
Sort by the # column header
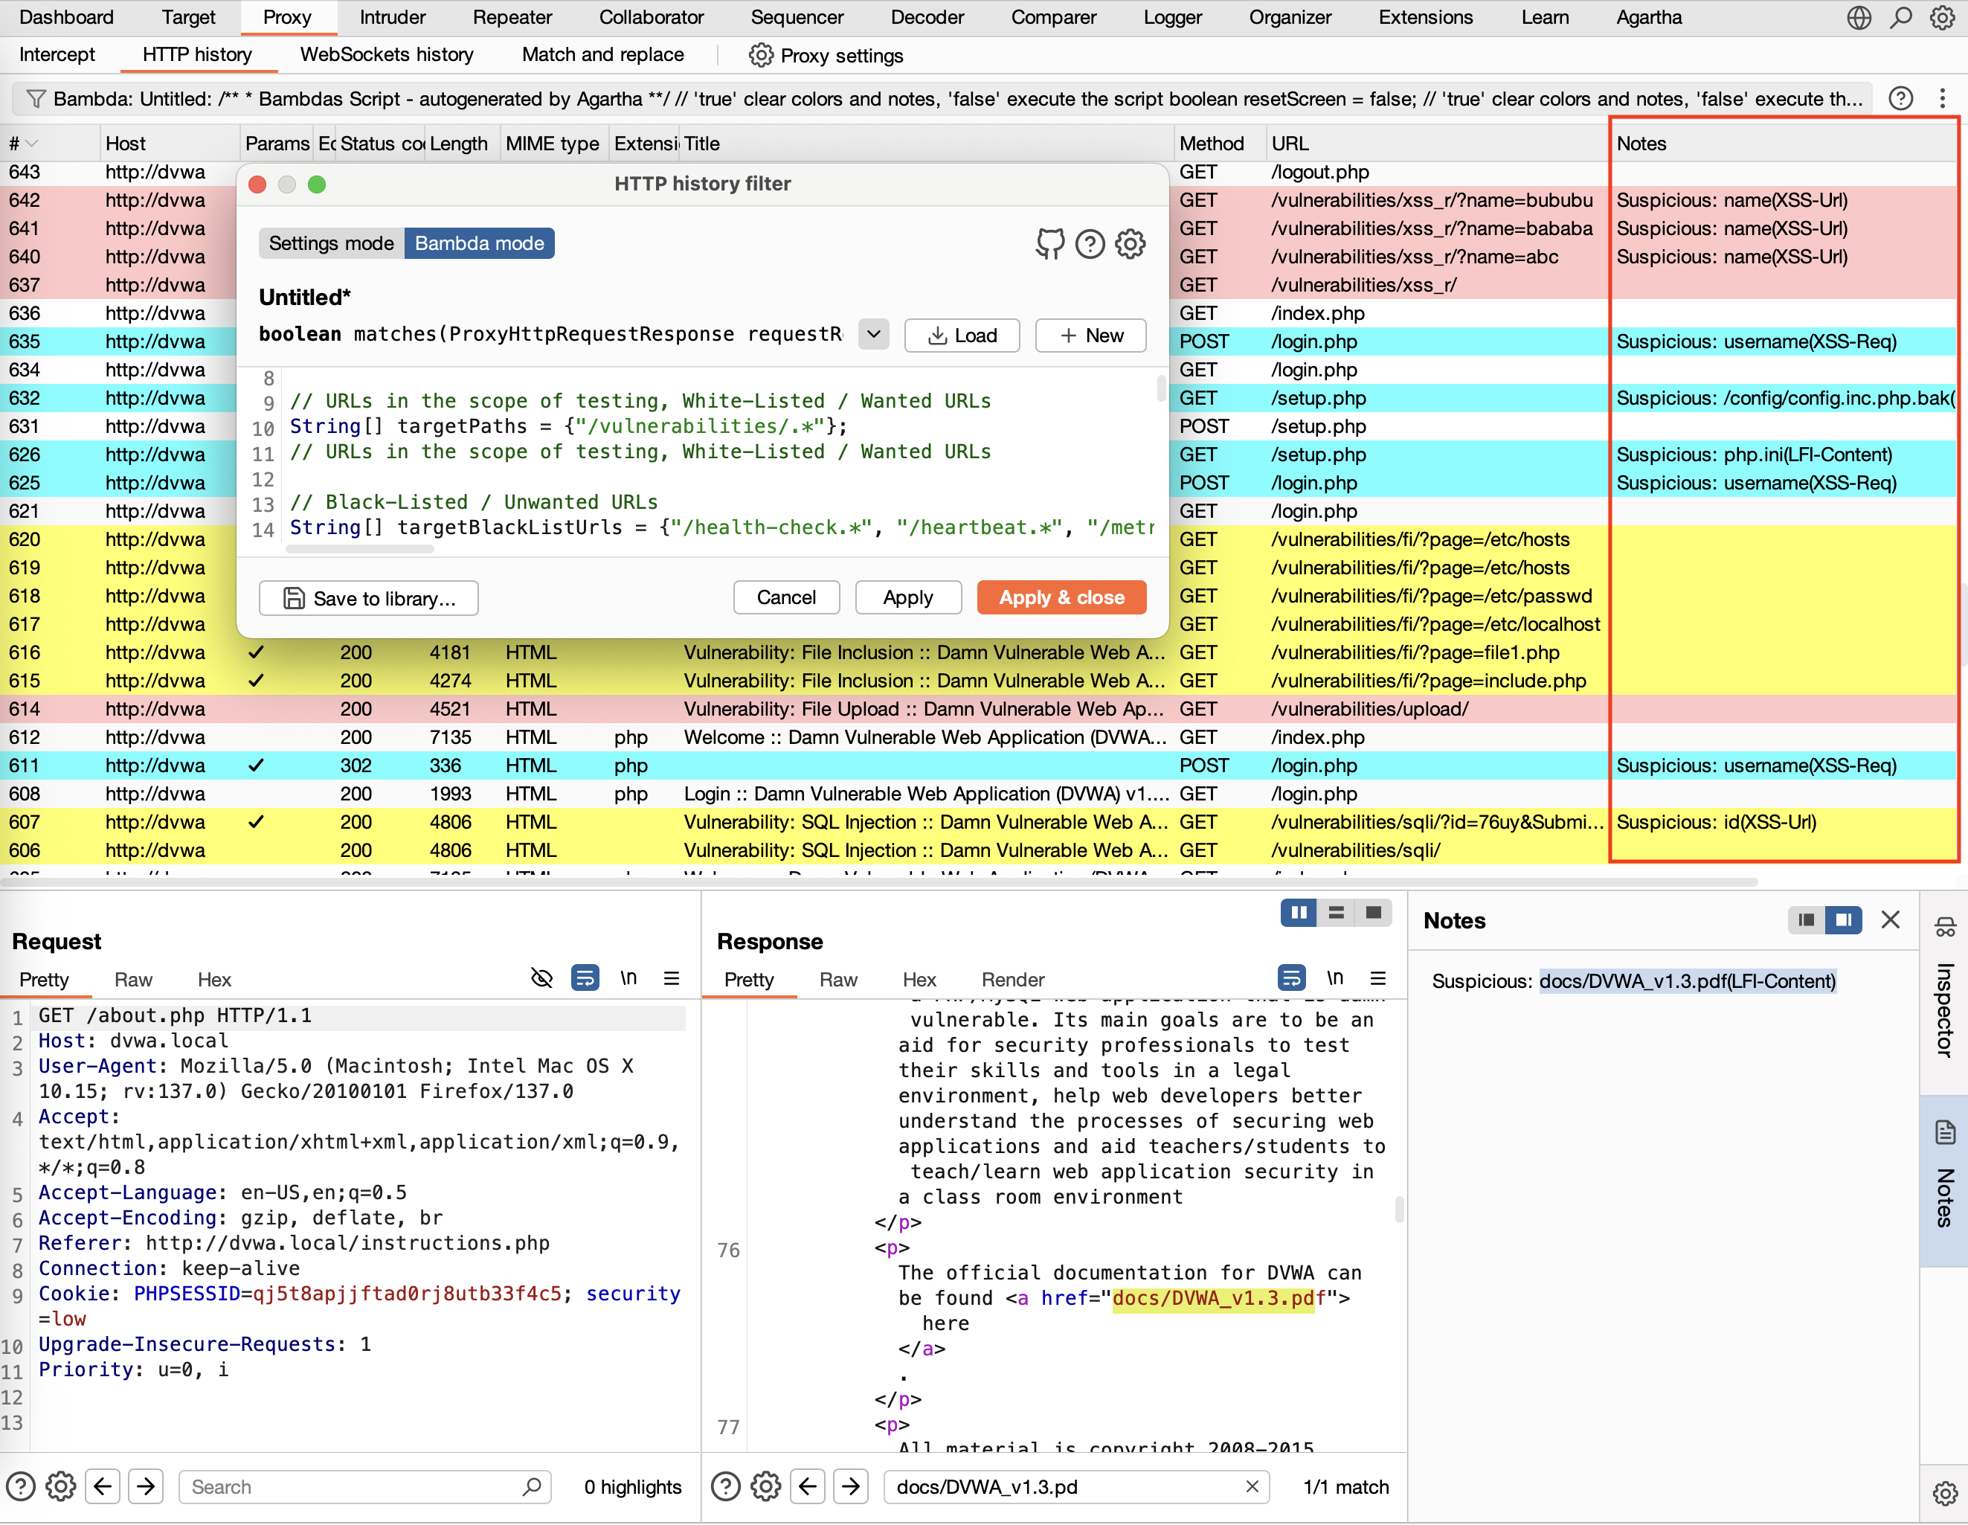(50, 144)
